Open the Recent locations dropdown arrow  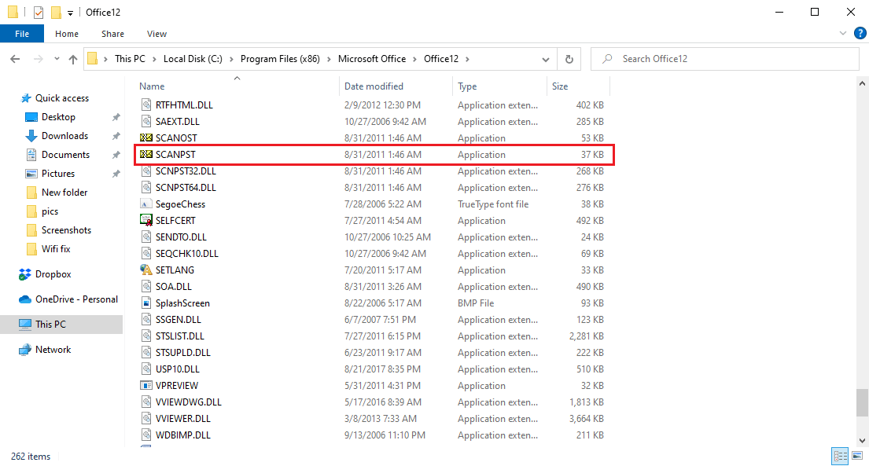point(57,59)
